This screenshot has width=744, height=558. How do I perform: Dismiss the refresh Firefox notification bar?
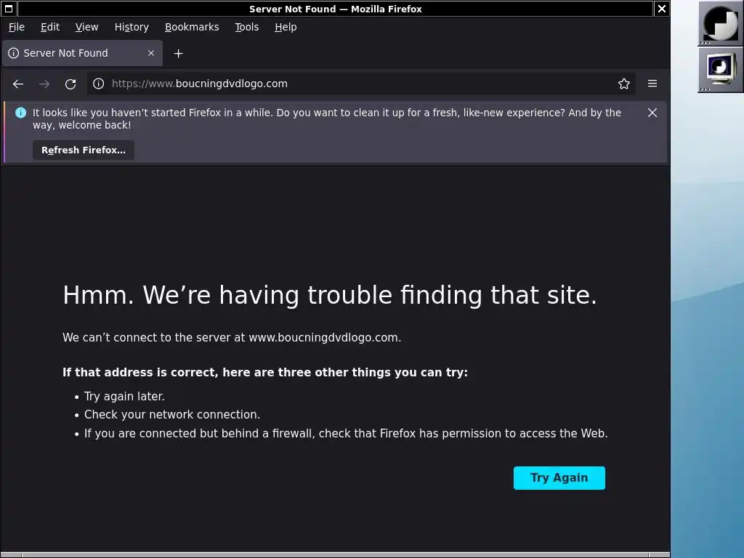coord(652,113)
